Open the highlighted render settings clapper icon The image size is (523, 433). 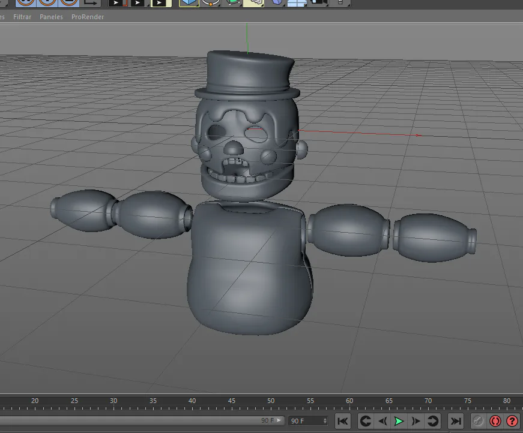click(161, 2)
